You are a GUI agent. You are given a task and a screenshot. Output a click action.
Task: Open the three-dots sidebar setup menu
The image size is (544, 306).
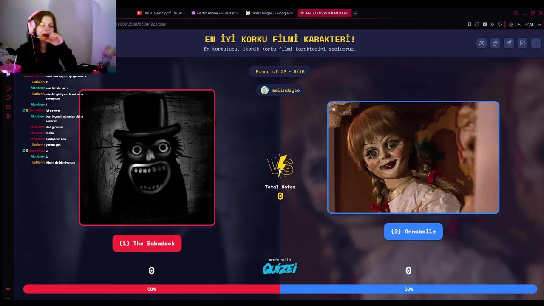(x=8, y=298)
